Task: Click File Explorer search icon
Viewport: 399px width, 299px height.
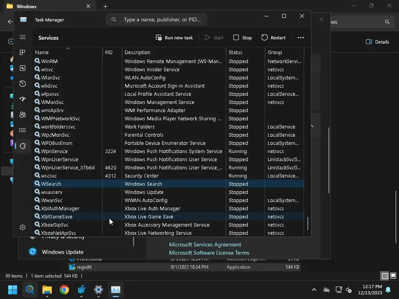Action: pyautogui.click(x=387, y=22)
